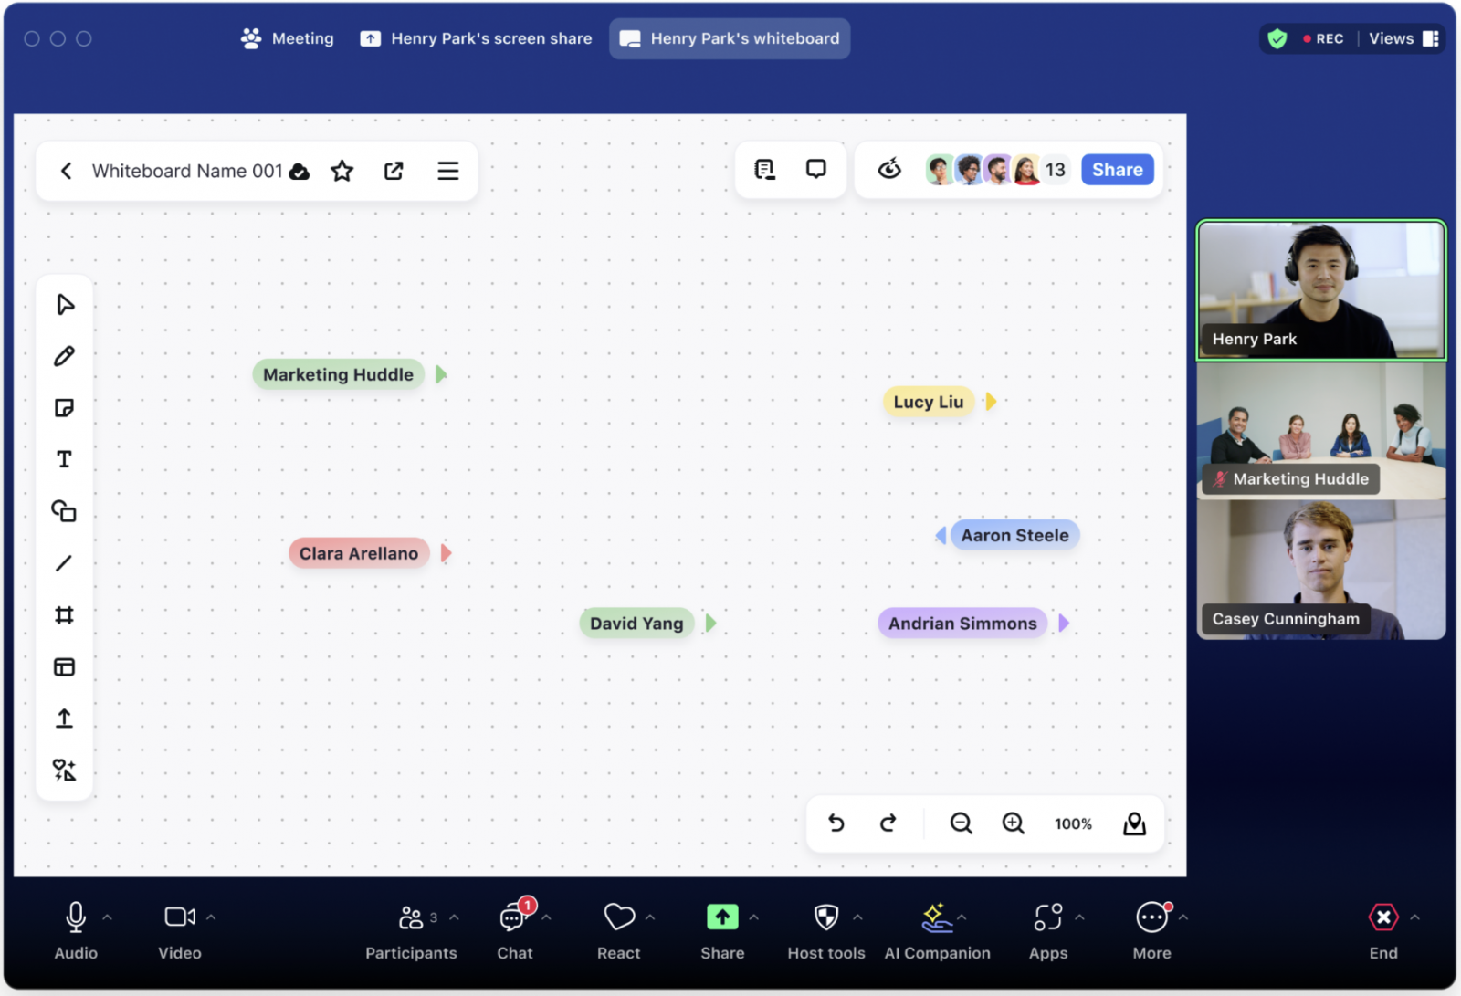Click the undo arrow

coord(836,823)
